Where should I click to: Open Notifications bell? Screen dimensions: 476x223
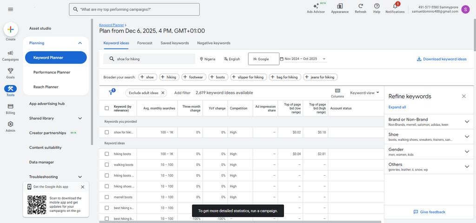pos(395,6)
